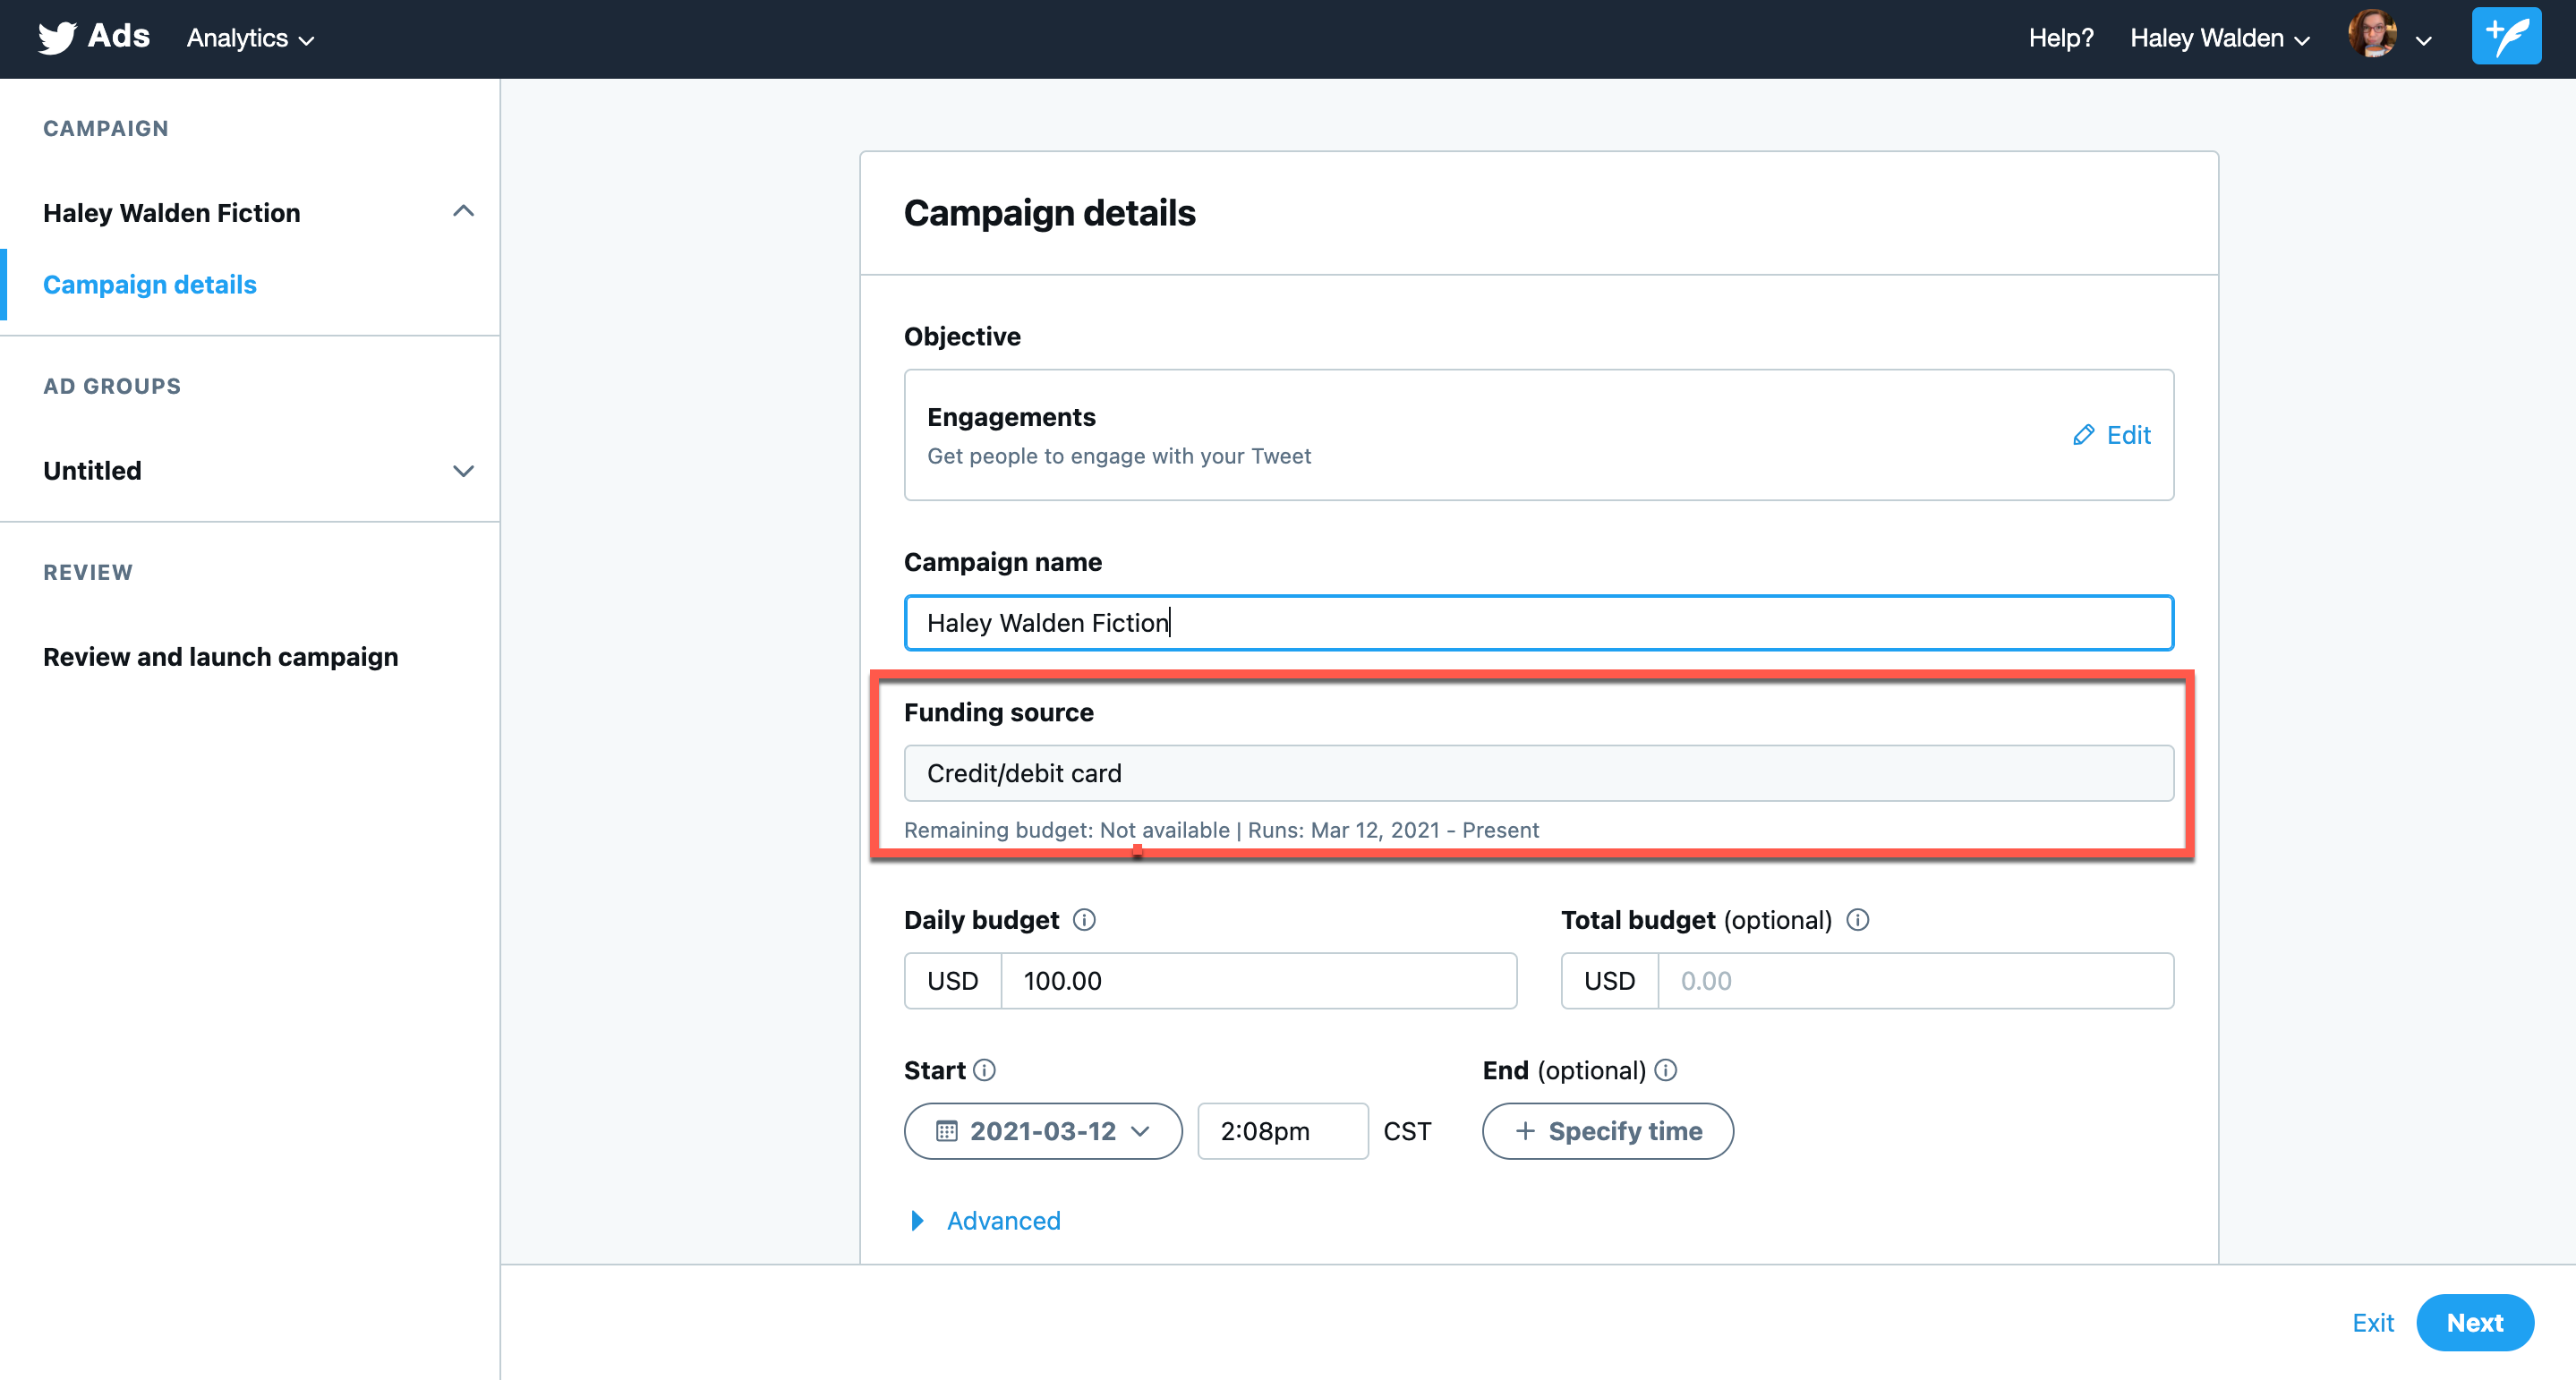
Task: Click the Twitter bird logo
Action: [x=57, y=38]
